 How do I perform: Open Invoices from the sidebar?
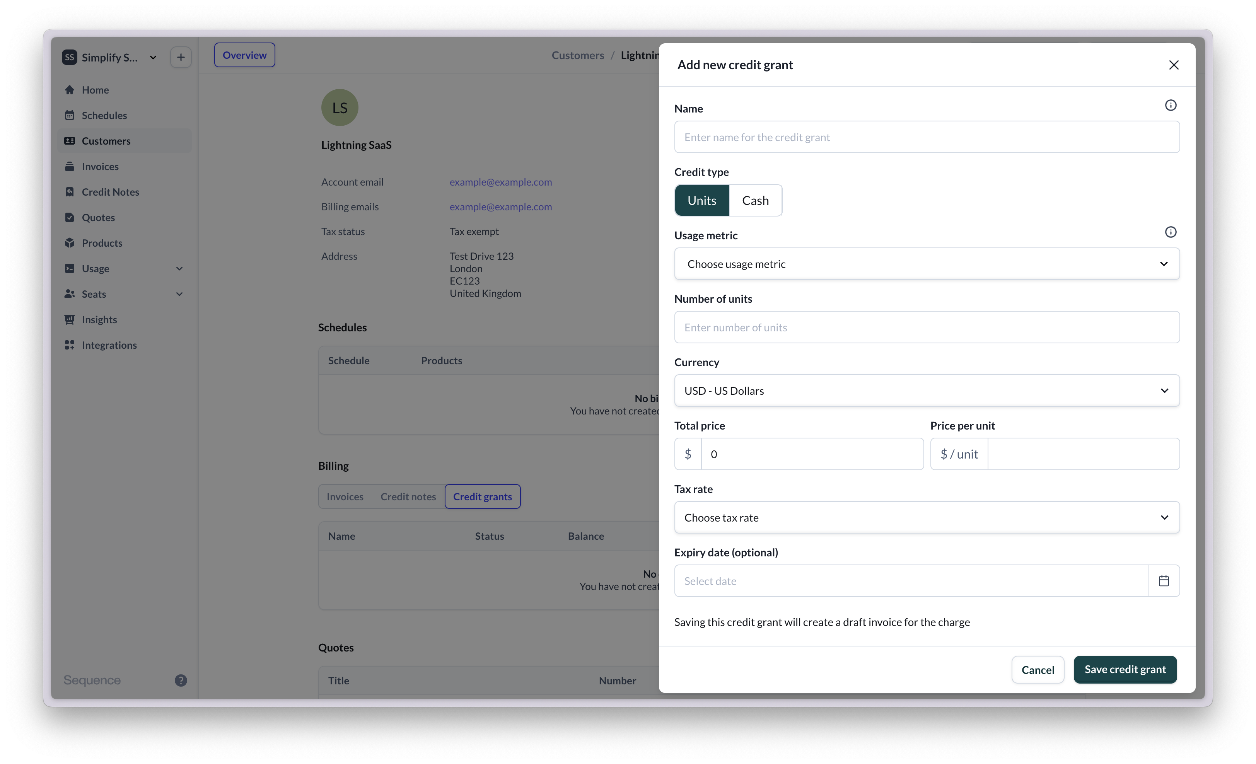click(125, 166)
